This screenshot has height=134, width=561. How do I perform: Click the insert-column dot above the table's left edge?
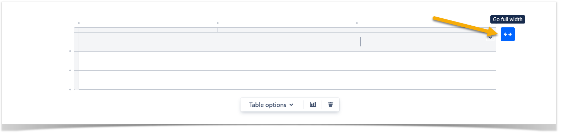coord(79,23)
